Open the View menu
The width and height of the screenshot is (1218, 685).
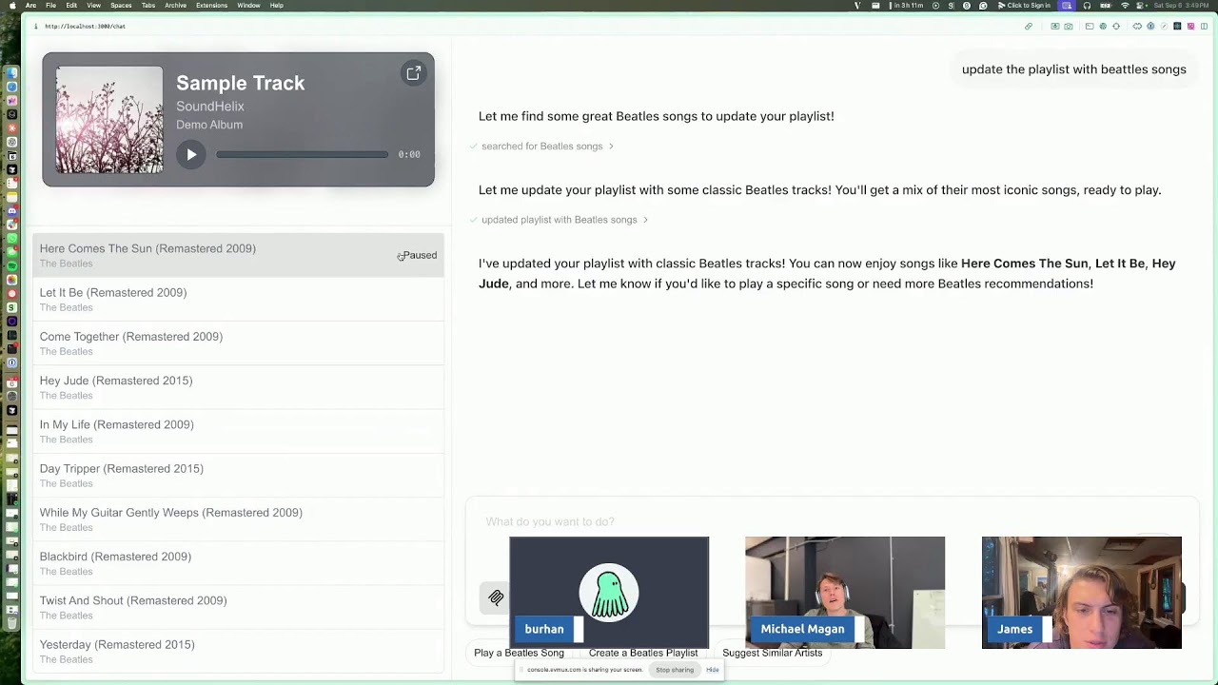point(93,6)
